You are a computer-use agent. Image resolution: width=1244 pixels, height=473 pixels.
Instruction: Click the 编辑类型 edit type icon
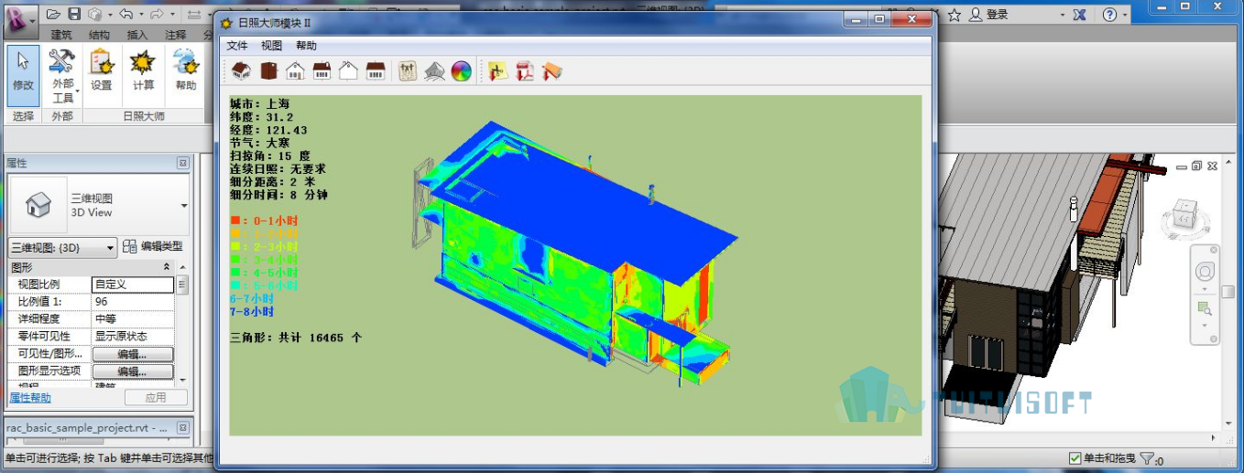click(130, 246)
